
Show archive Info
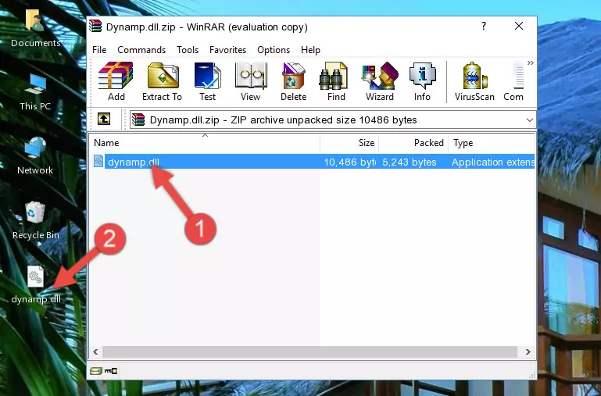pyautogui.click(x=422, y=81)
